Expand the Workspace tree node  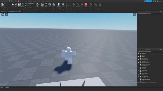[x=138, y=54]
